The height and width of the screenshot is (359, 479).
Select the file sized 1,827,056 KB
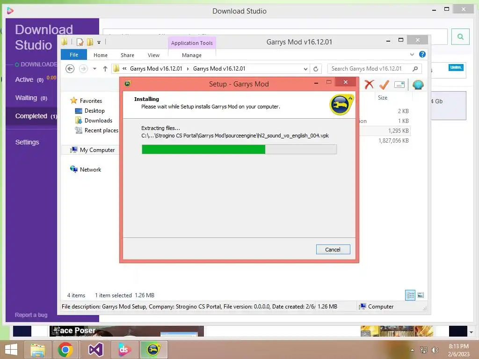pyautogui.click(x=393, y=140)
